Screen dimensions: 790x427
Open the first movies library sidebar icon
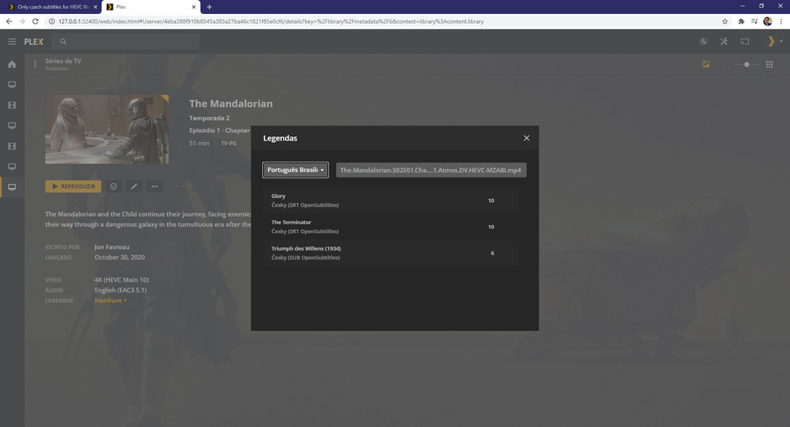12,105
